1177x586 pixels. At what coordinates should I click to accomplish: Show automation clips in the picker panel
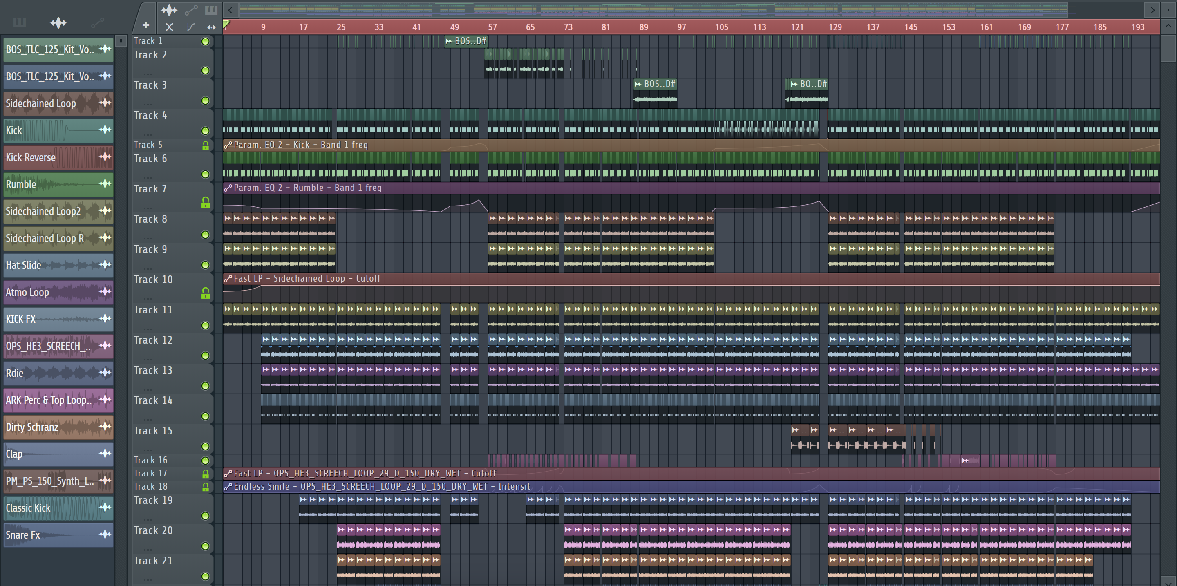click(97, 22)
